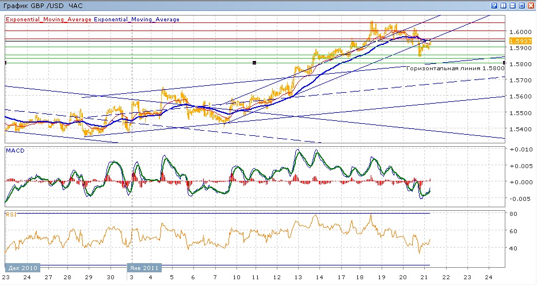Click the -0.005 MACD scale value
Screen dimensions: 537x285
(x=521, y=199)
